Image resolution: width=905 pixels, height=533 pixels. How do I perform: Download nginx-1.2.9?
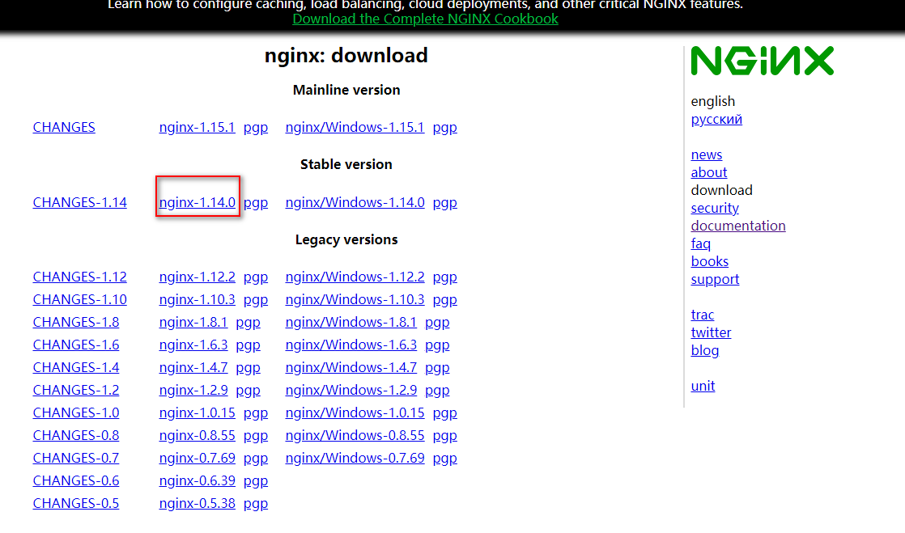(x=193, y=390)
